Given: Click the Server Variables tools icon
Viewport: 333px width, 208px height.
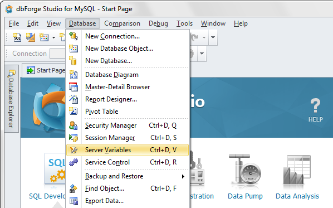Looking at the screenshot, I should pos(74,150).
